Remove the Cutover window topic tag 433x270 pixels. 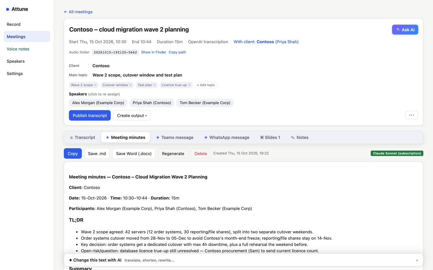pos(130,85)
